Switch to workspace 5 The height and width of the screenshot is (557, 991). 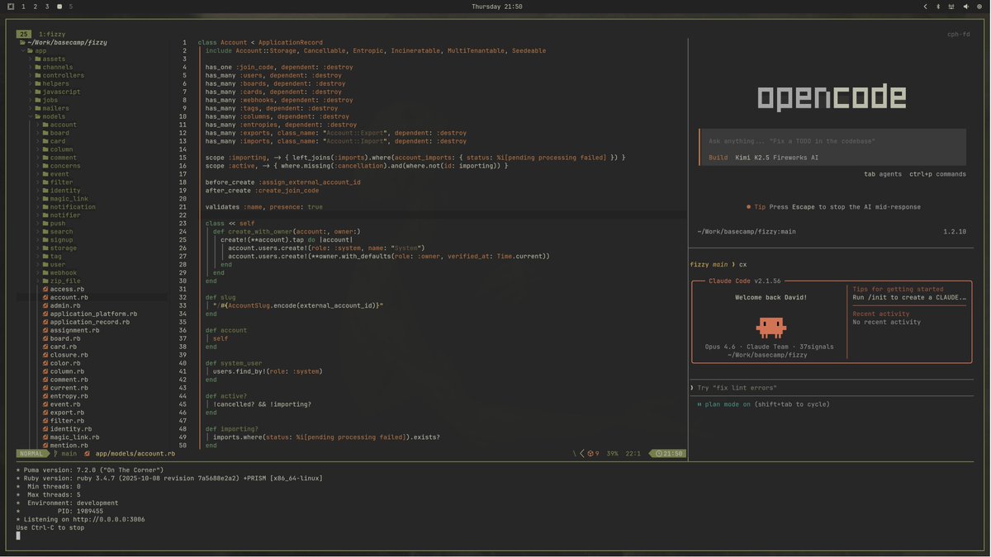click(71, 7)
